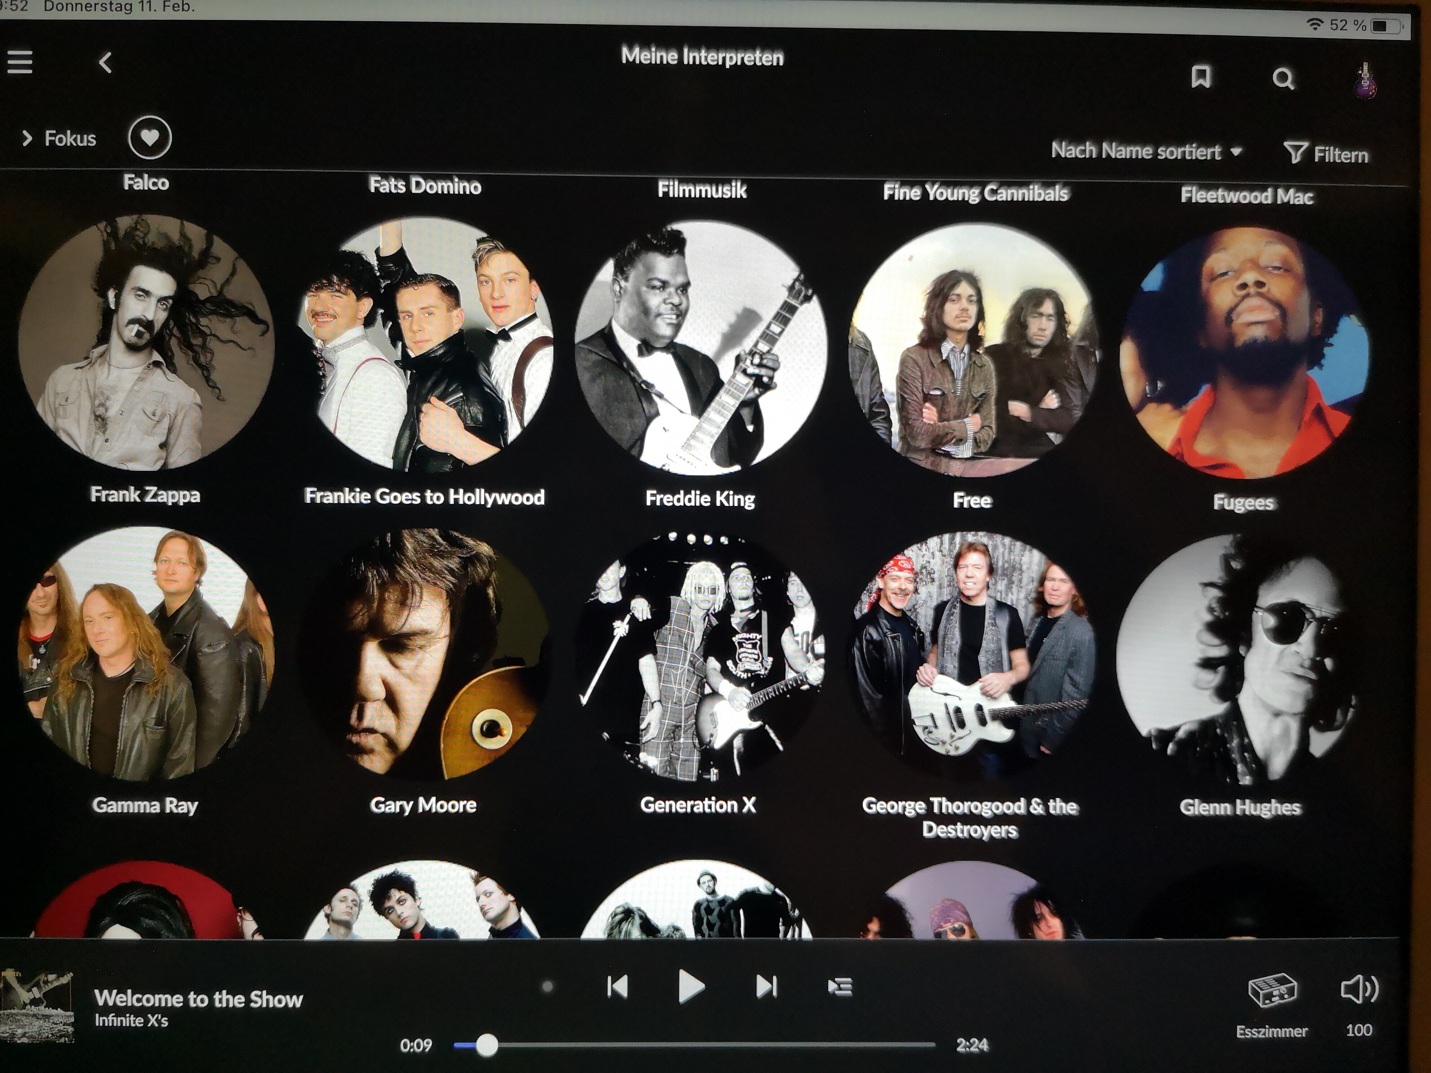This screenshot has width=1431, height=1073.
Task: Check the Wi-Fi status icon
Action: 1314,24
